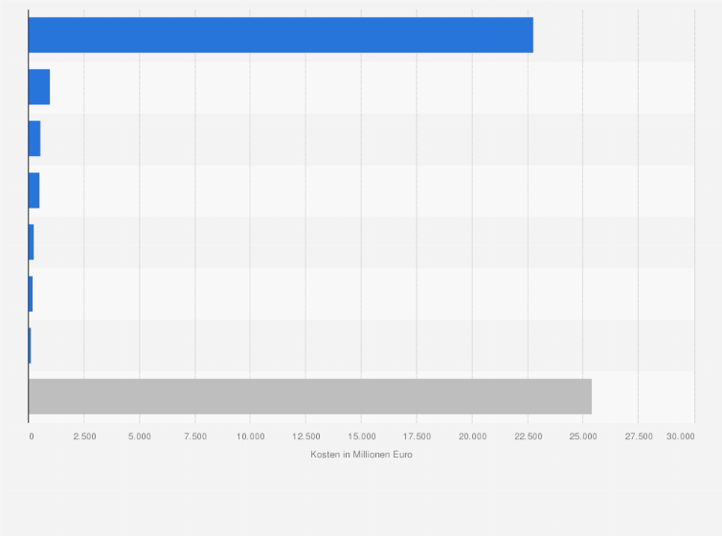Click the axis value "2.500"
This screenshot has width=722, height=536.
(84, 436)
